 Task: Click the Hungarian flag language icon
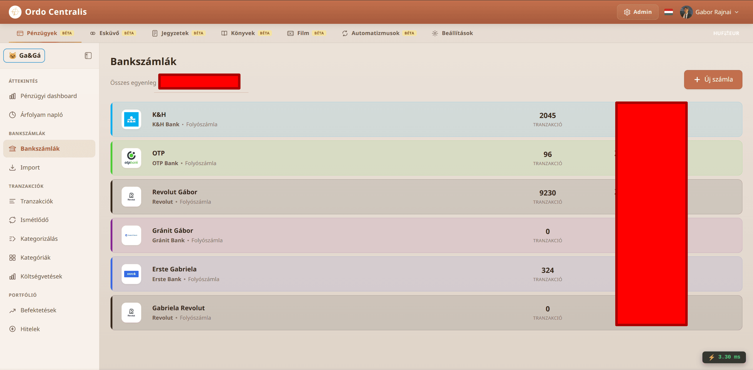(x=669, y=12)
